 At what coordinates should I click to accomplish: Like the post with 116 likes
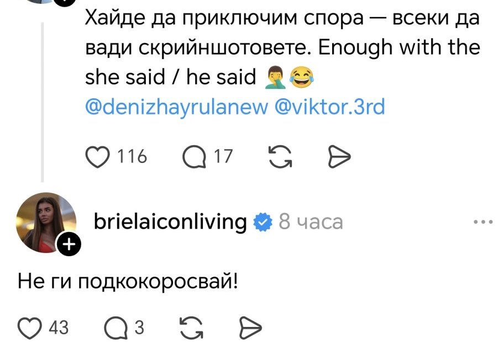99,157
